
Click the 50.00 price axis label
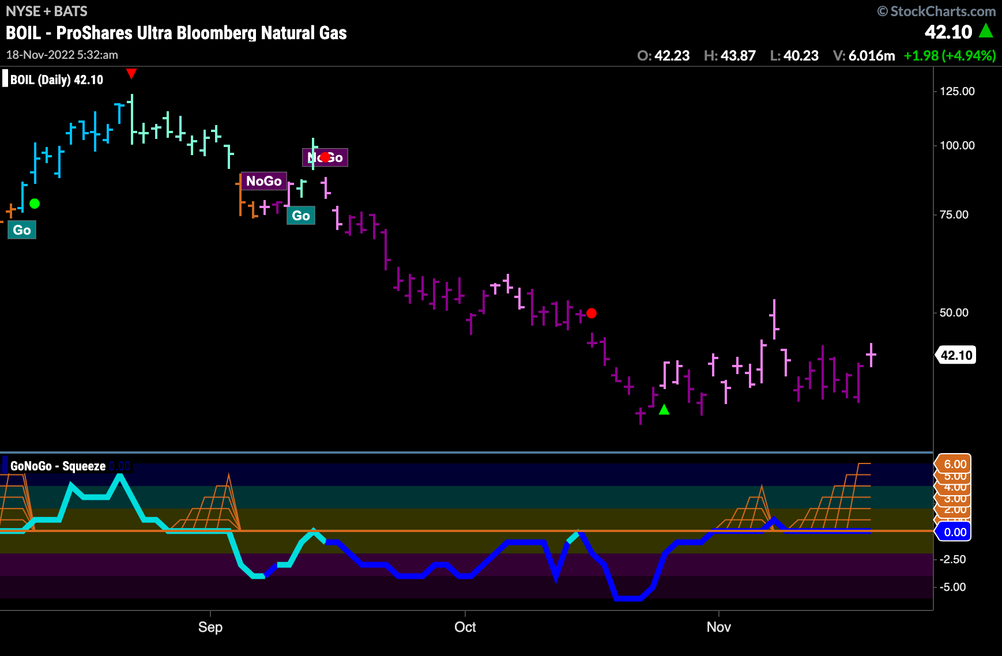click(954, 312)
